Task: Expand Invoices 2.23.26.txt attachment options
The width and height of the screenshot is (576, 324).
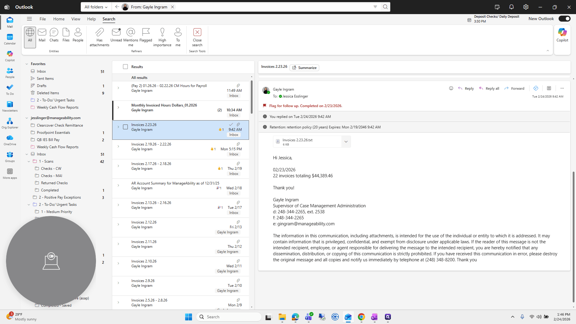Action: point(346,142)
